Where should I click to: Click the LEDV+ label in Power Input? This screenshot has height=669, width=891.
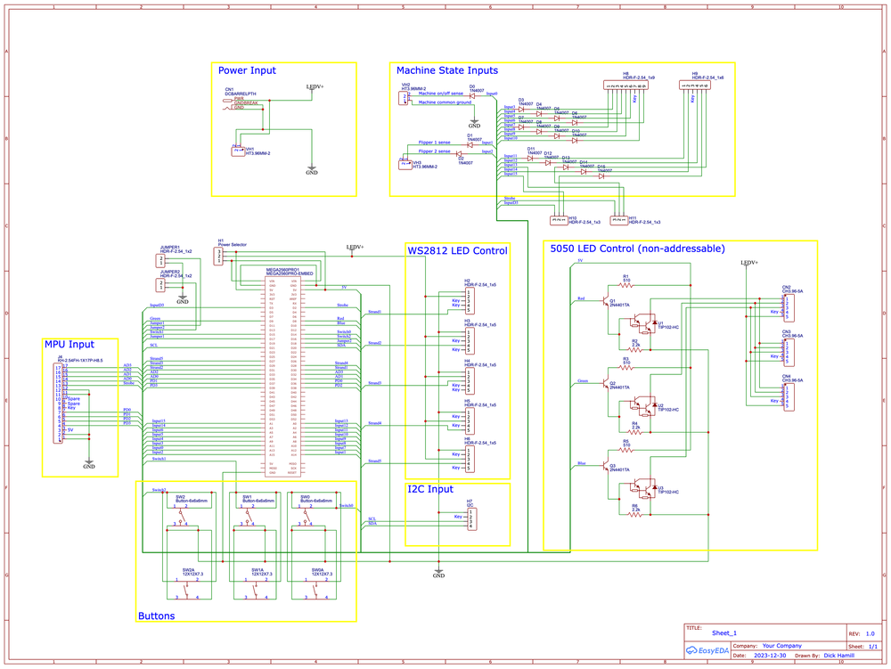coord(315,87)
